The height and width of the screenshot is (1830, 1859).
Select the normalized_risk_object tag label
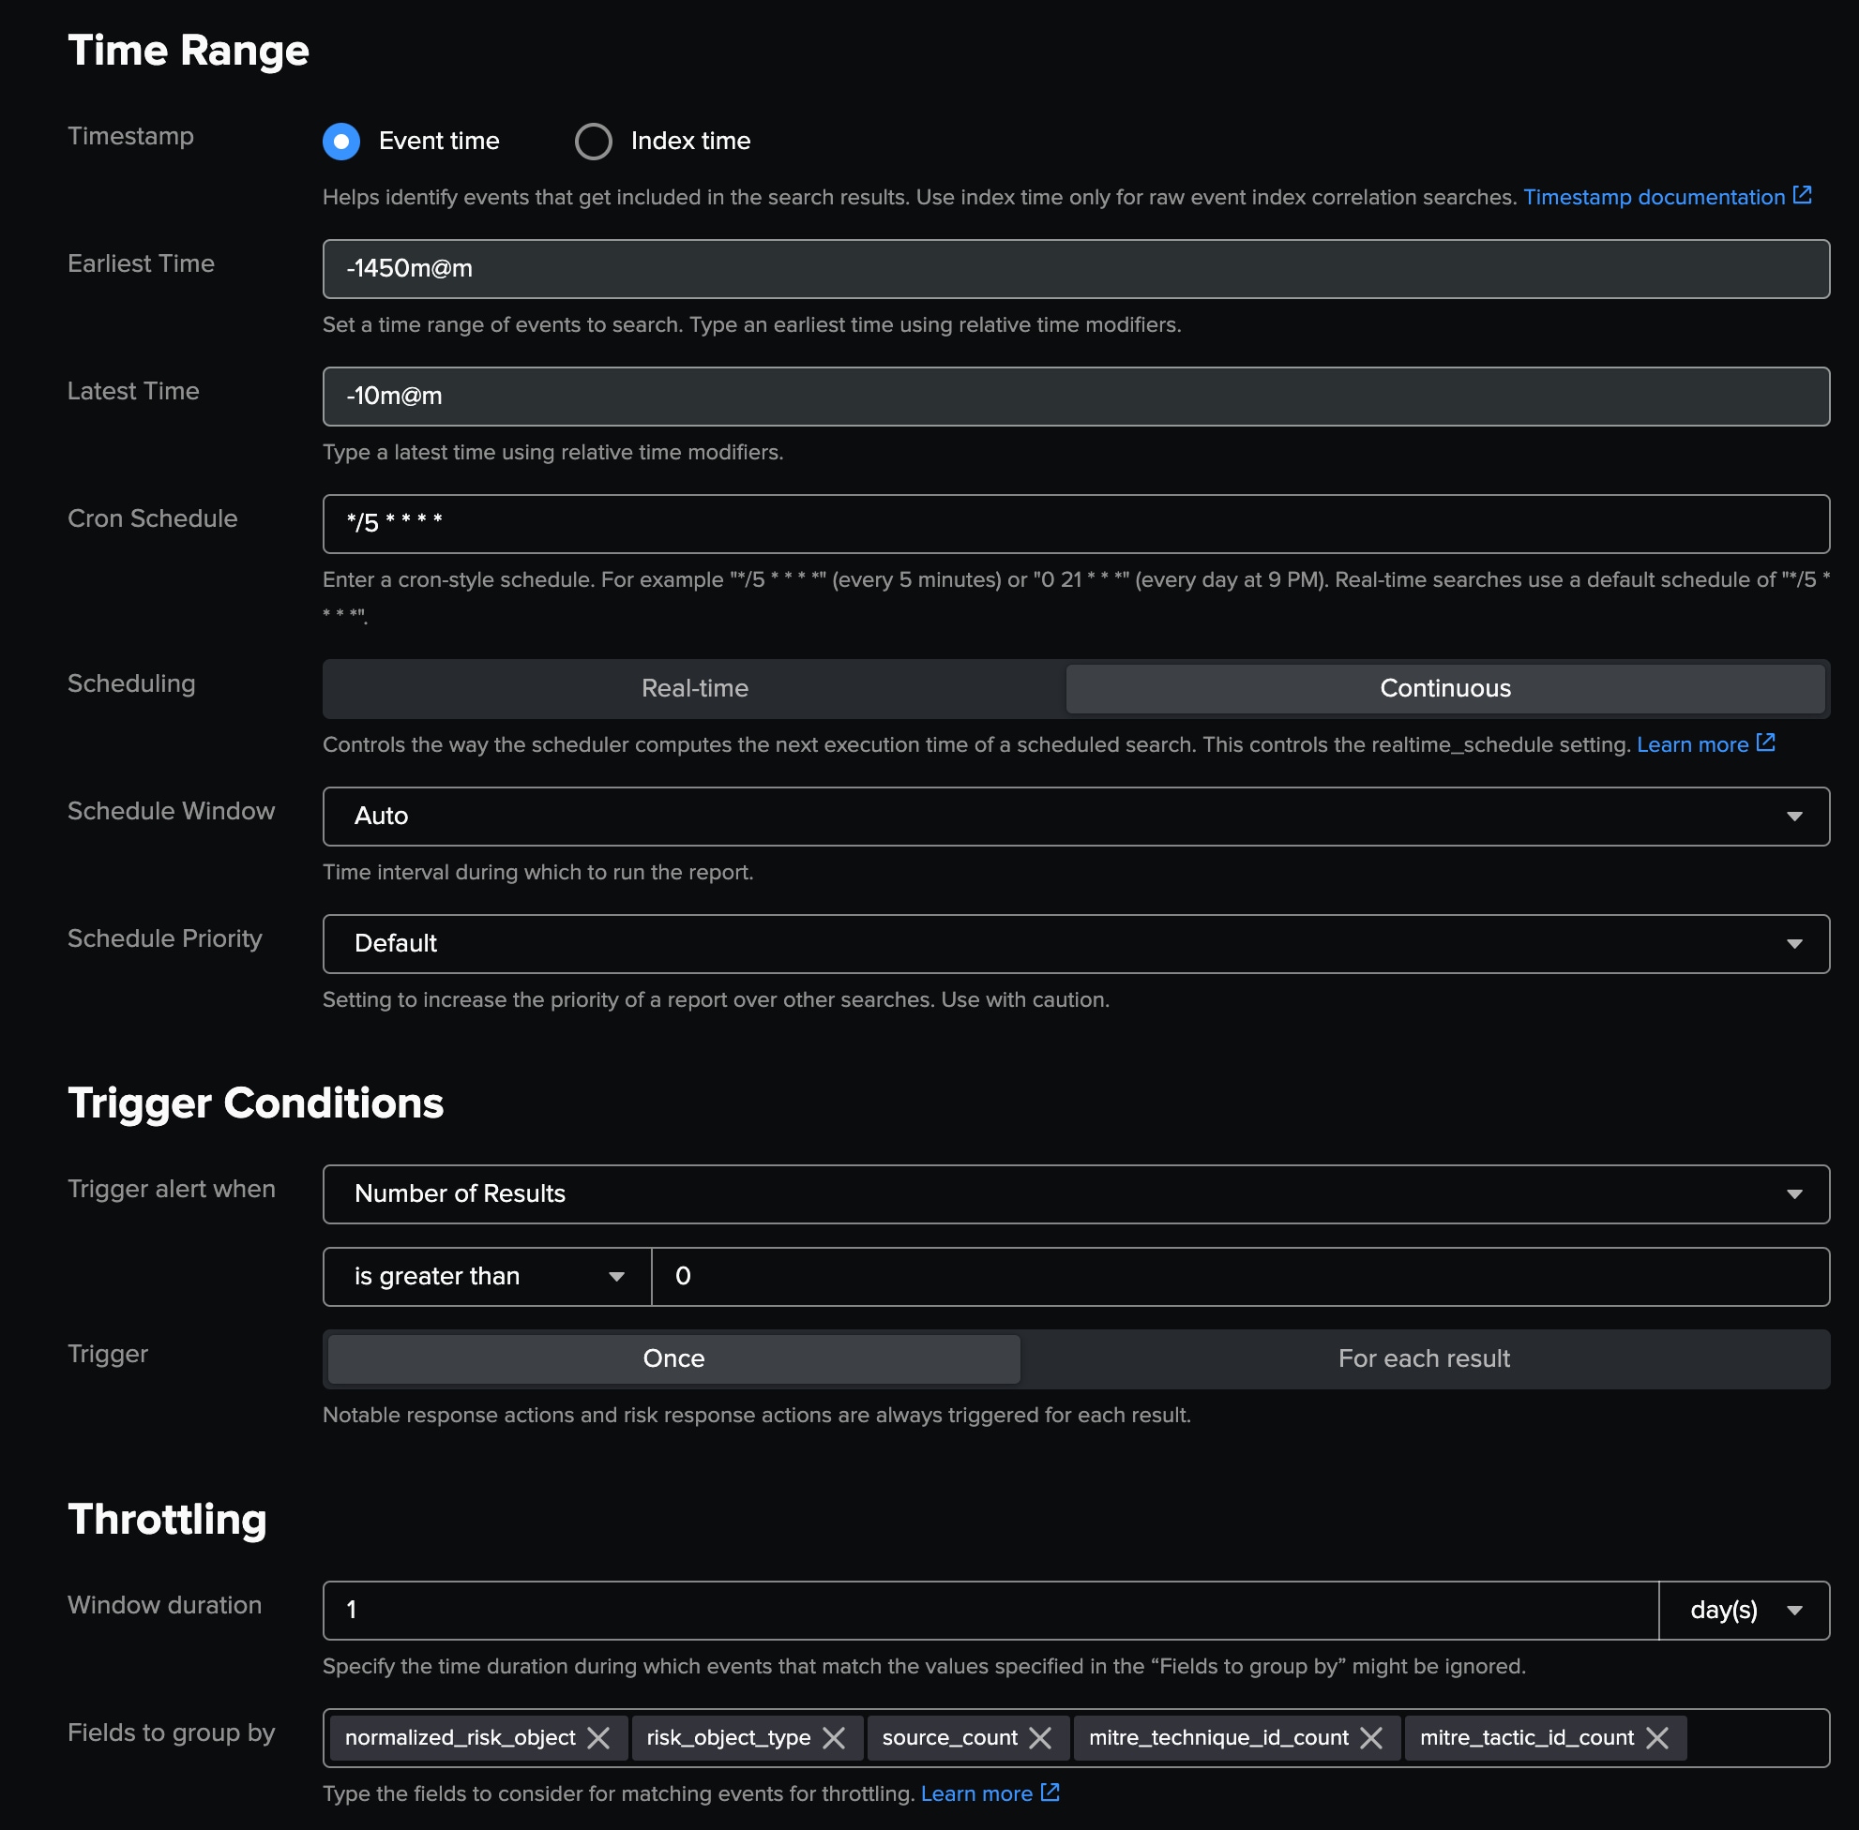tap(460, 1738)
